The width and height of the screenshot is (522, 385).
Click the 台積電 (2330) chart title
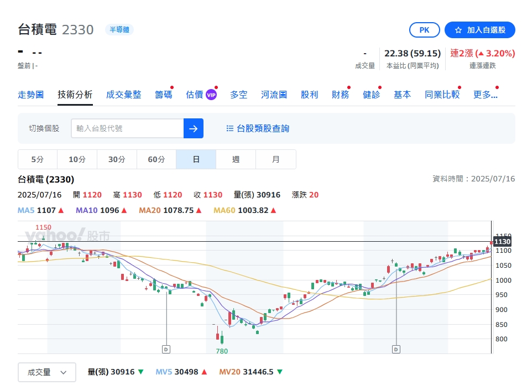click(46, 179)
